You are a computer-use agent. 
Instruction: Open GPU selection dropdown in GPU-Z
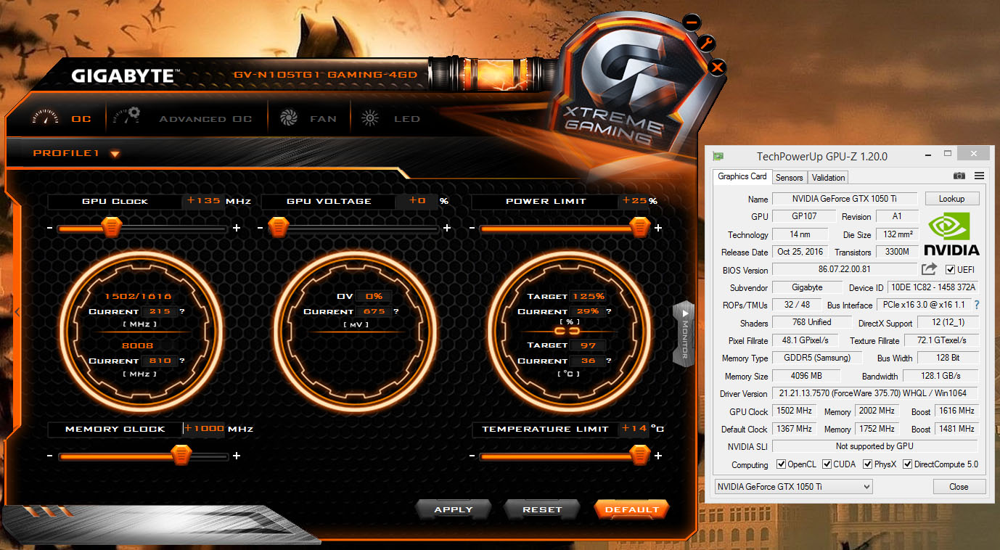point(793,486)
